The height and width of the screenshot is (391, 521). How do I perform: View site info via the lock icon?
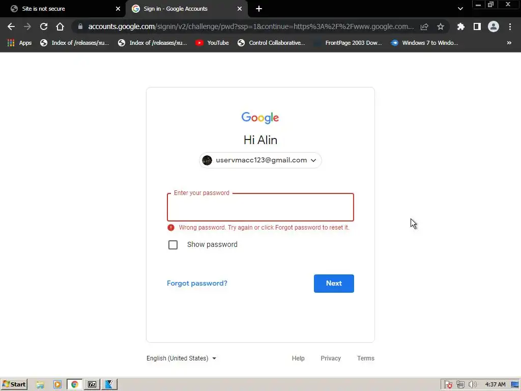[80, 26]
